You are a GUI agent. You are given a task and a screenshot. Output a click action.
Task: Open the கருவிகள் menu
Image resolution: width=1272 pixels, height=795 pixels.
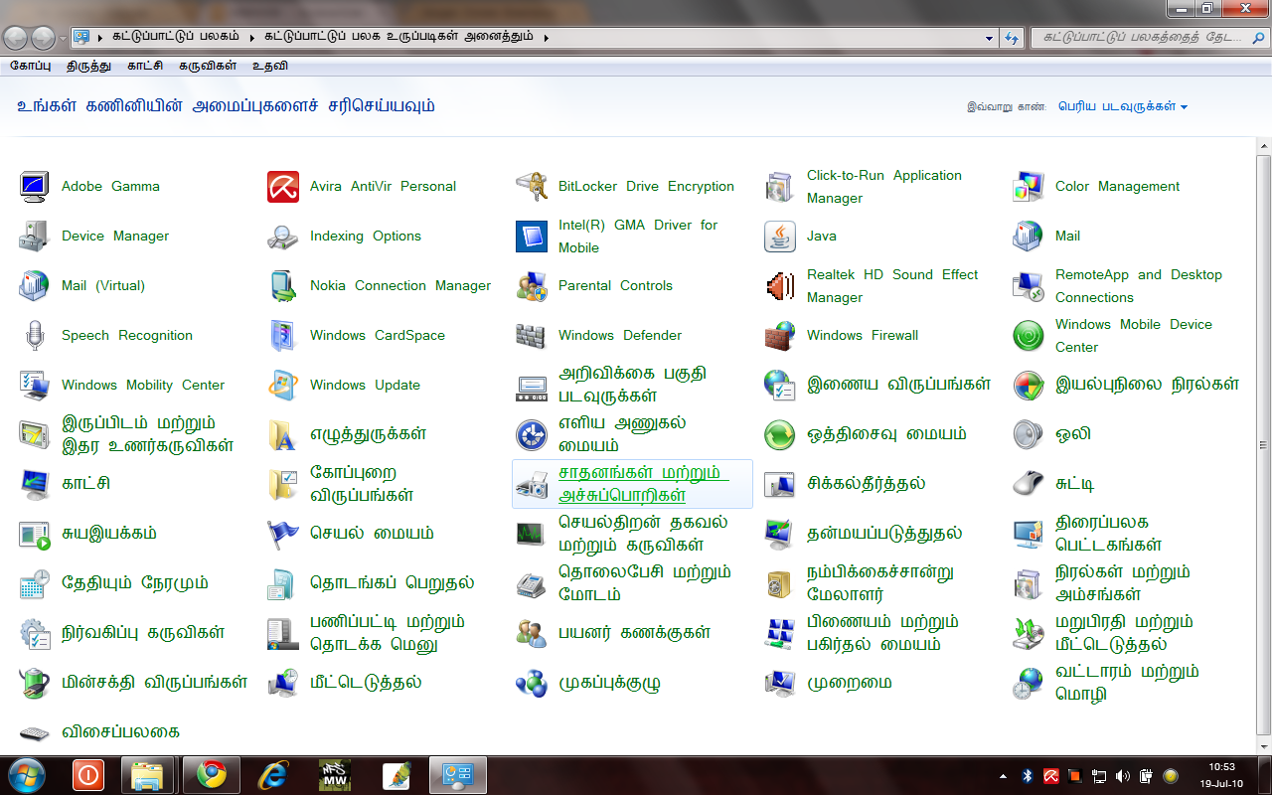pos(208,66)
